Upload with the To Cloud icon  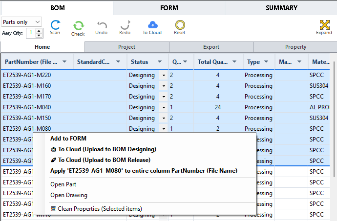(x=152, y=25)
